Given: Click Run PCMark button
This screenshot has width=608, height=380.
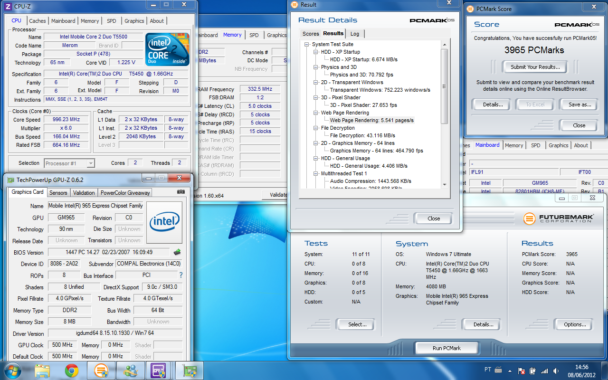Looking at the screenshot, I should [446, 348].
